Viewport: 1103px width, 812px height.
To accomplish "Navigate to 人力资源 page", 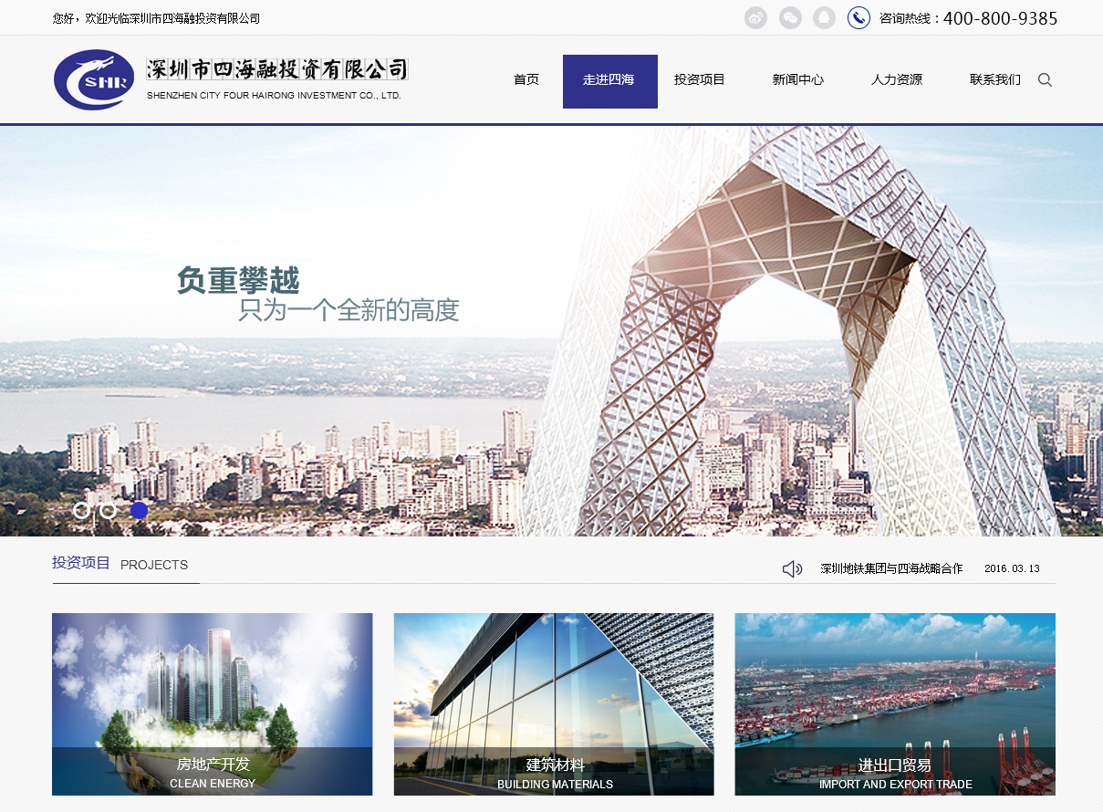I will [896, 80].
